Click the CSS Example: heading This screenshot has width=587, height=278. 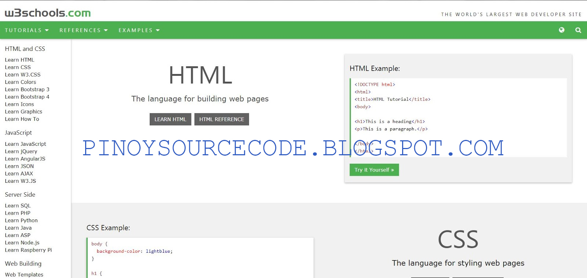point(108,228)
